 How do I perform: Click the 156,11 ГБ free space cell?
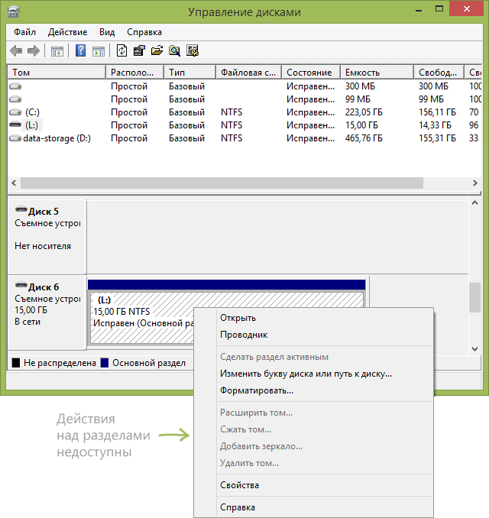437,112
